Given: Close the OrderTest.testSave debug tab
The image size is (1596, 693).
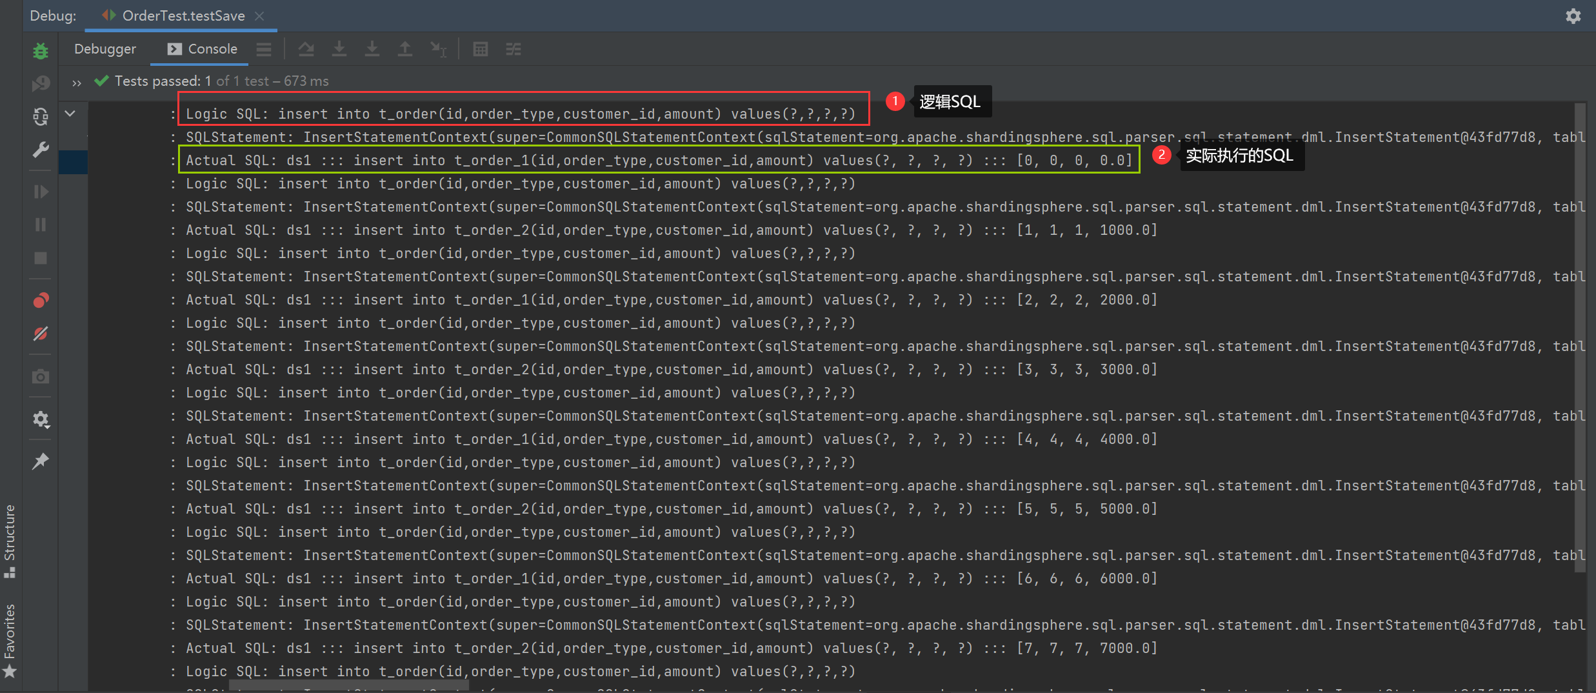Looking at the screenshot, I should (x=259, y=16).
